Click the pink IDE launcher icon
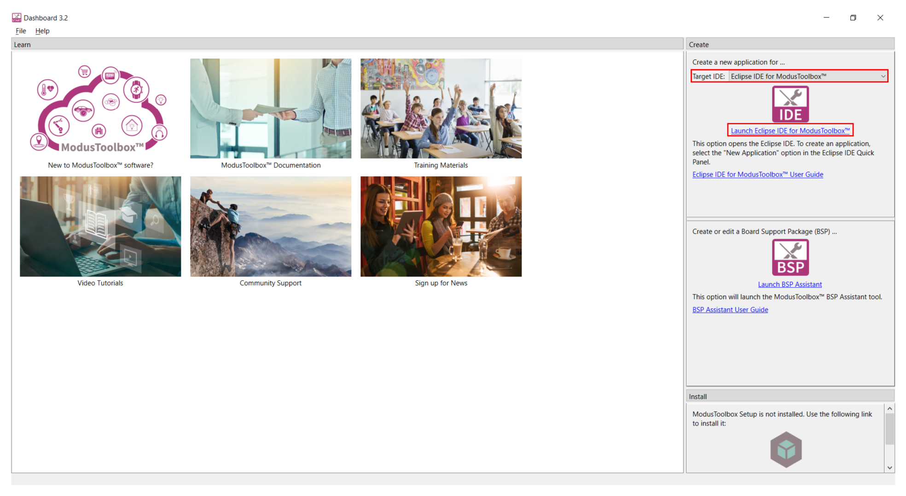The width and height of the screenshot is (906, 496). pyautogui.click(x=790, y=104)
